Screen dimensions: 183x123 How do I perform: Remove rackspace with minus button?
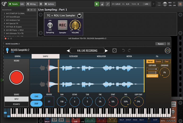click(x=31, y=10)
